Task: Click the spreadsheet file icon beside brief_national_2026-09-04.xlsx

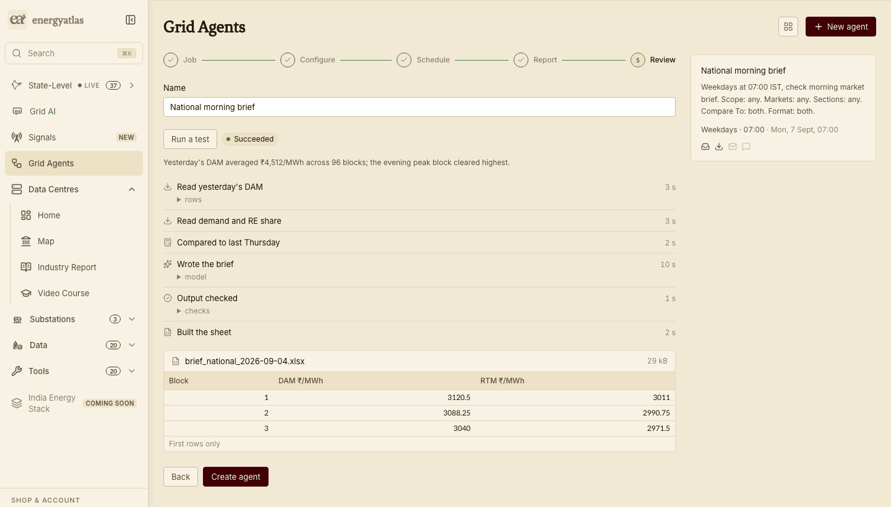Action: tap(176, 361)
